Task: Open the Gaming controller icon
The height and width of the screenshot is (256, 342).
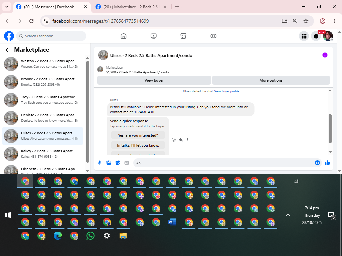Action: pyautogui.click(x=213, y=36)
